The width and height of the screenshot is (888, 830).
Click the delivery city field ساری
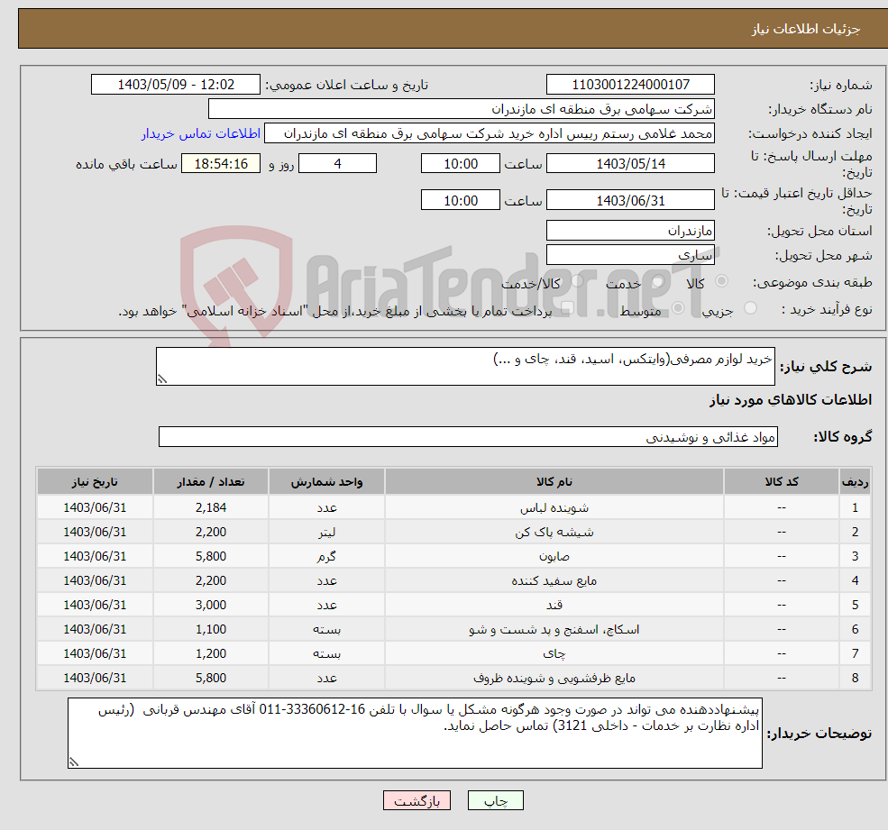pyautogui.click(x=630, y=255)
